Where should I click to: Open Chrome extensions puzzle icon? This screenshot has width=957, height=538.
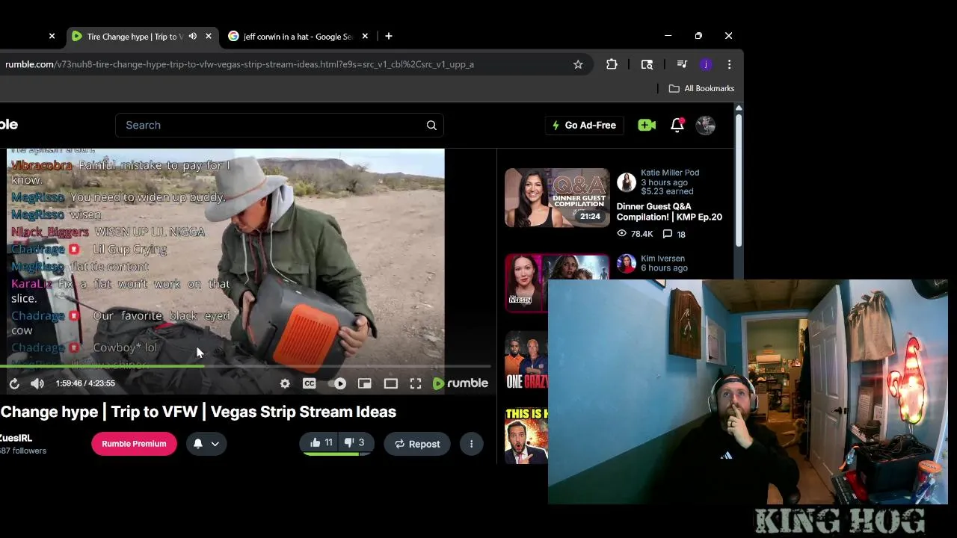(x=612, y=64)
